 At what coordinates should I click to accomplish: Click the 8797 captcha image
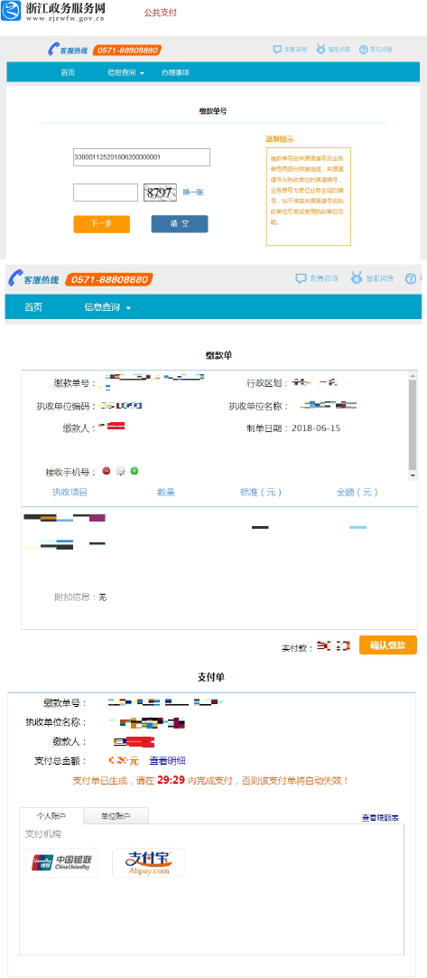click(x=160, y=193)
